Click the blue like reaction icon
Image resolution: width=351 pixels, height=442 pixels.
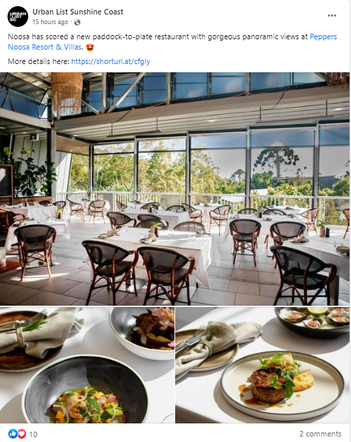pos(12,434)
